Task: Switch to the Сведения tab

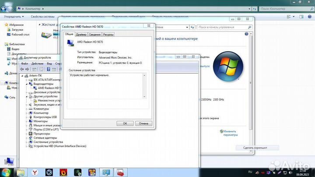Action: click(x=94, y=35)
